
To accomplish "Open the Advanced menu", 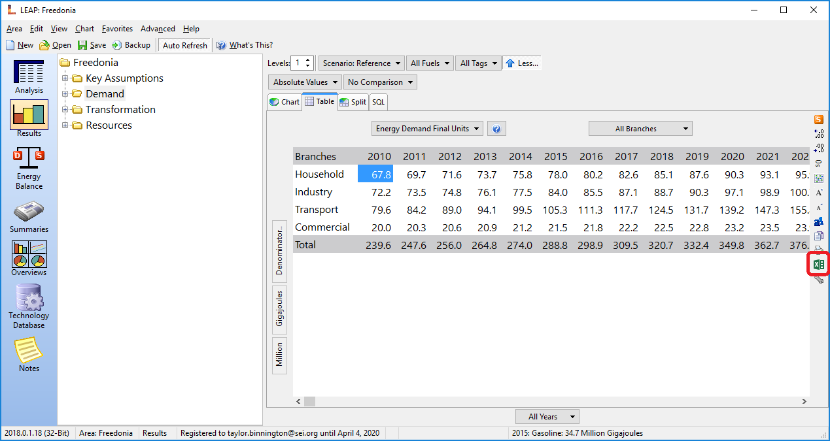I will pyautogui.click(x=158, y=29).
